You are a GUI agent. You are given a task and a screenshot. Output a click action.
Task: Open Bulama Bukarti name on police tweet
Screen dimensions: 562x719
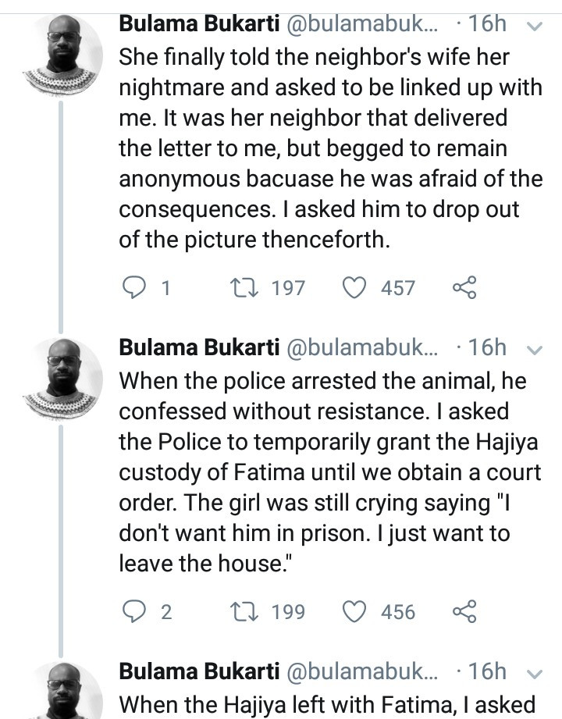coord(199,347)
